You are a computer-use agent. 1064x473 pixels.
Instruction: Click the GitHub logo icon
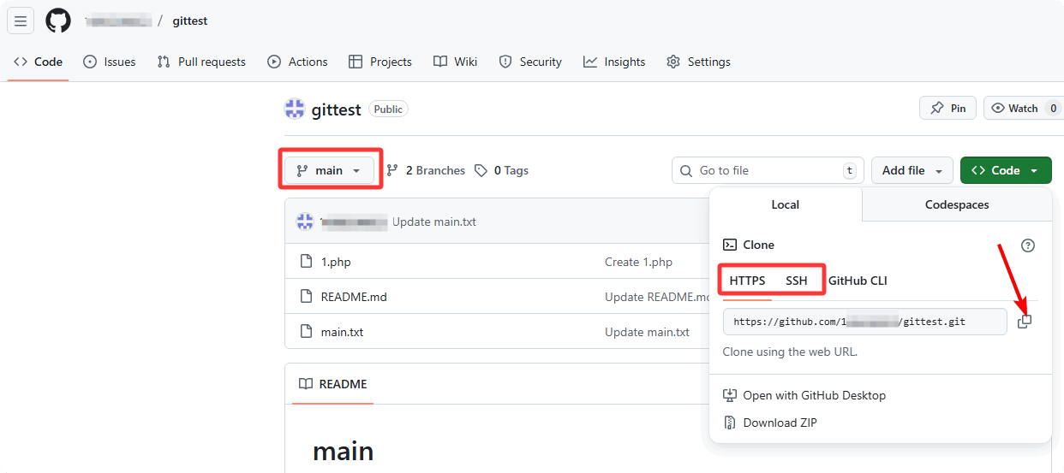click(x=58, y=21)
